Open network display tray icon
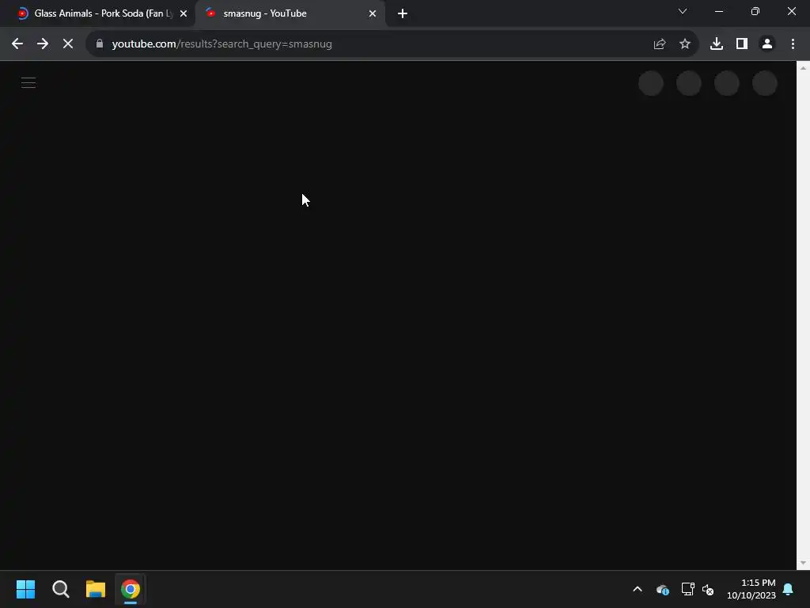The height and width of the screenshot is (608, 810). click(687, 589)
